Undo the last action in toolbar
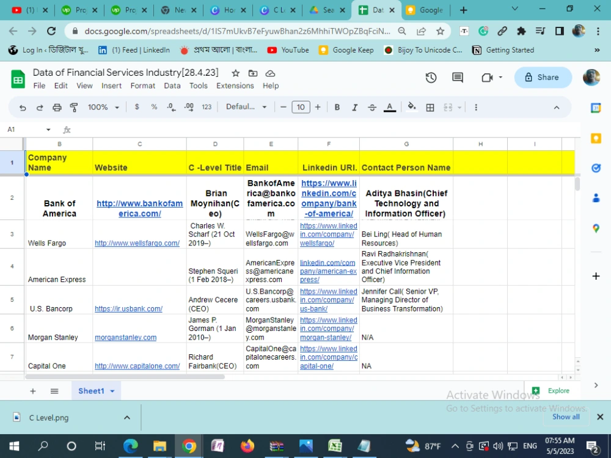This screenshot has height=458, width=611. click(23, 107)
